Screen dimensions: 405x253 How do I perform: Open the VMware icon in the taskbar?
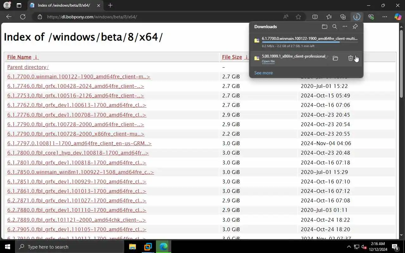point(148,247)
